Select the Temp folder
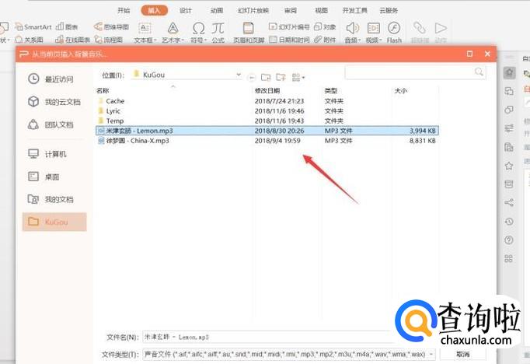Screen dimensions: 530x364 tap(267, 121)
